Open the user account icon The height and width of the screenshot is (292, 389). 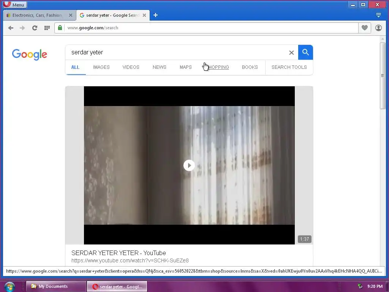point(378,28)
